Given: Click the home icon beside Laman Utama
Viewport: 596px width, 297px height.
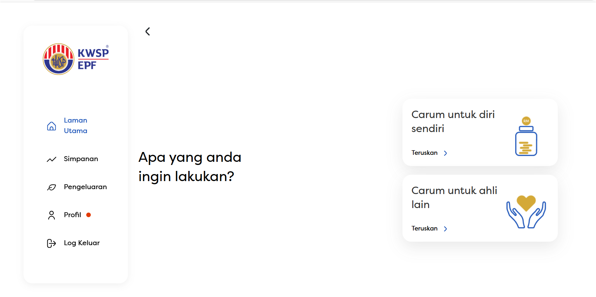Looking at the screenshot, I should [x=52, y=126].
